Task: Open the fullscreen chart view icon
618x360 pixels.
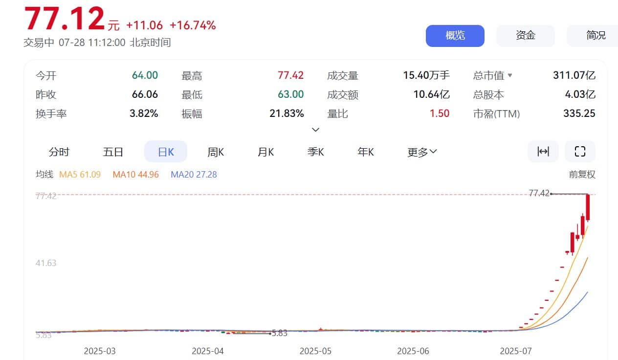Action: pos(580,152)
